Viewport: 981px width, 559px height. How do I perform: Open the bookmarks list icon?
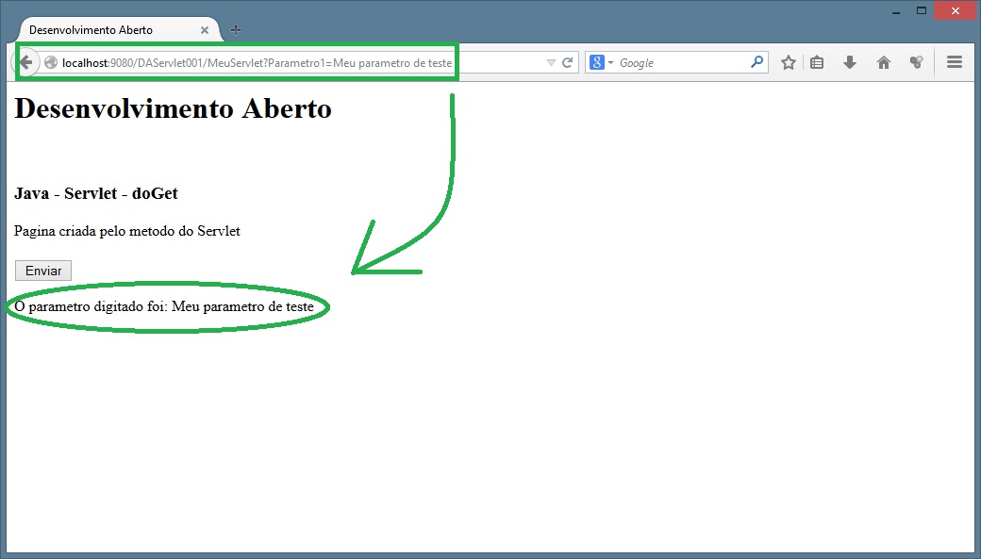[818, 63]
